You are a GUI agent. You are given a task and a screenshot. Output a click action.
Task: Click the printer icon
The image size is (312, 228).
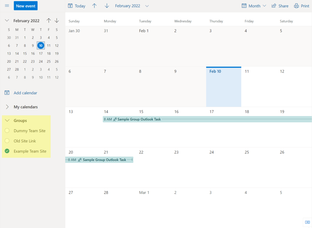tap(296, 6)
